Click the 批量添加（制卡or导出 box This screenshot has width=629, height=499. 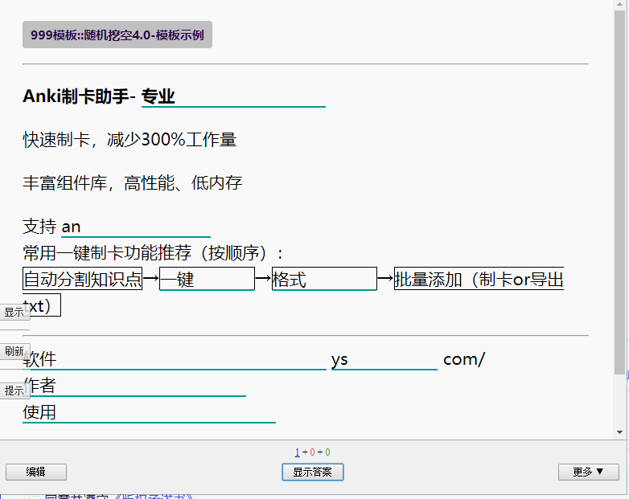coord(479,279)
